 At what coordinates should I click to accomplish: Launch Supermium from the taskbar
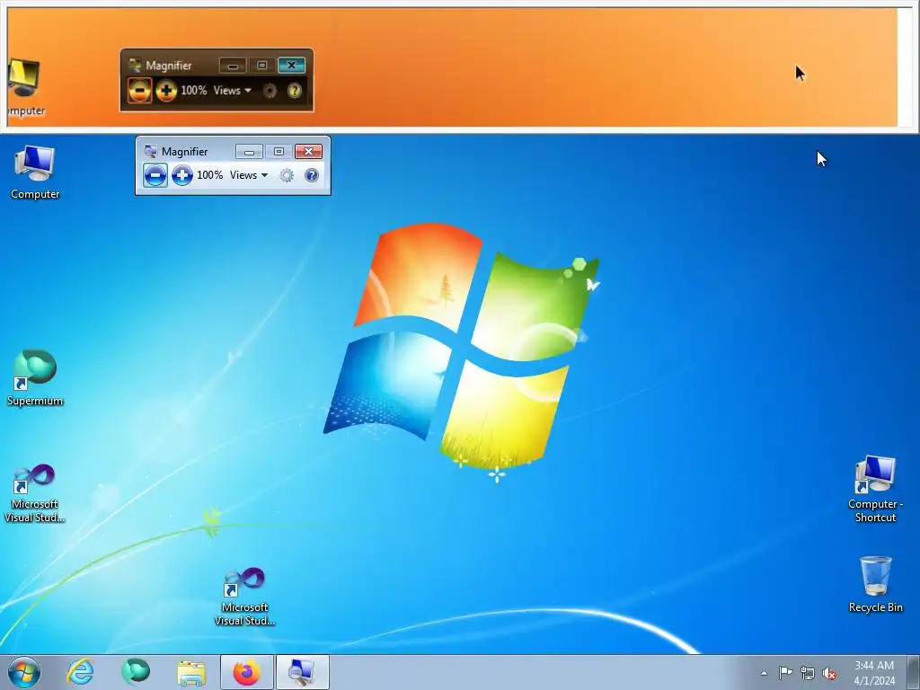click(136, 672)
